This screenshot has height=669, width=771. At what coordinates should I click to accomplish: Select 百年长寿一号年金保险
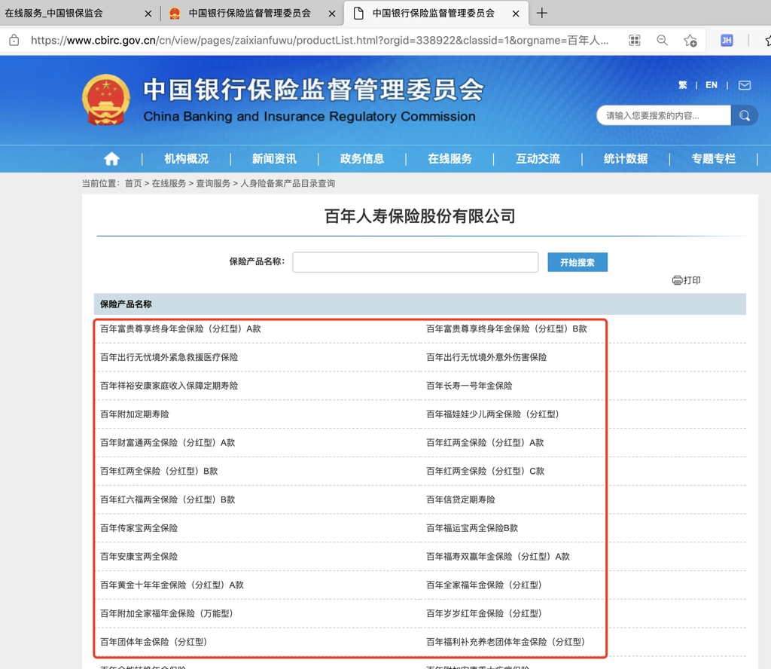(x=469, y=386)
